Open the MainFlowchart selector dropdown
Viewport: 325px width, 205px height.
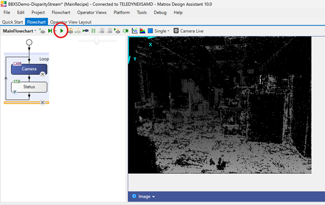tap(19, 31)
